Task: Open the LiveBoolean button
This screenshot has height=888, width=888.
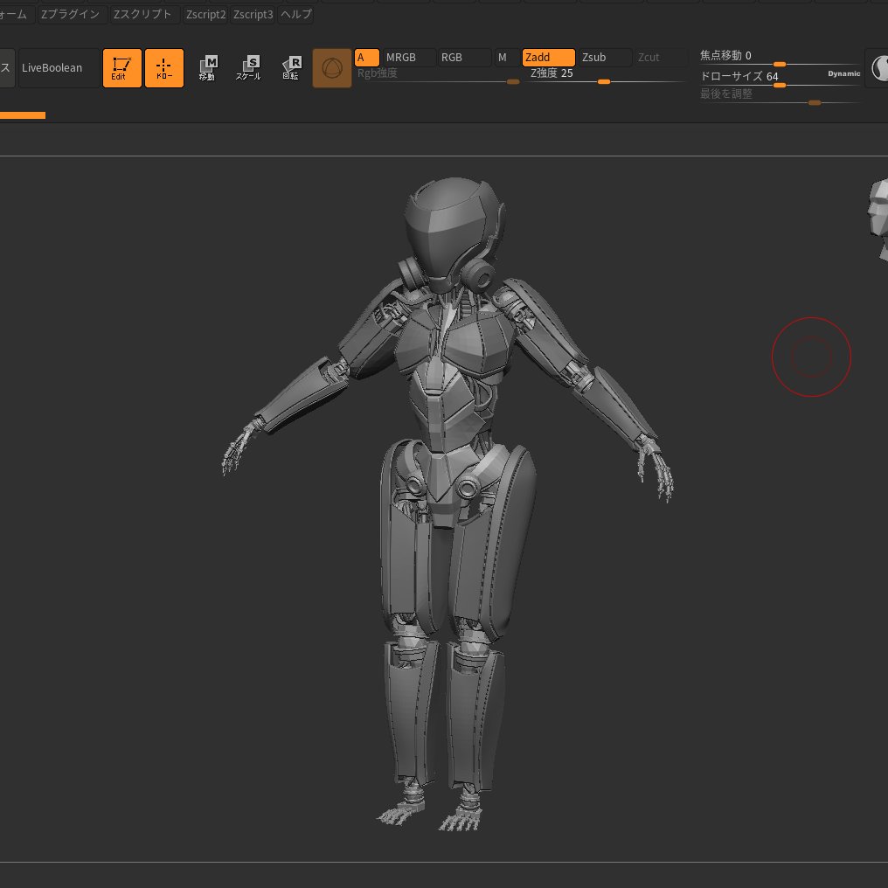Action: 59,68
